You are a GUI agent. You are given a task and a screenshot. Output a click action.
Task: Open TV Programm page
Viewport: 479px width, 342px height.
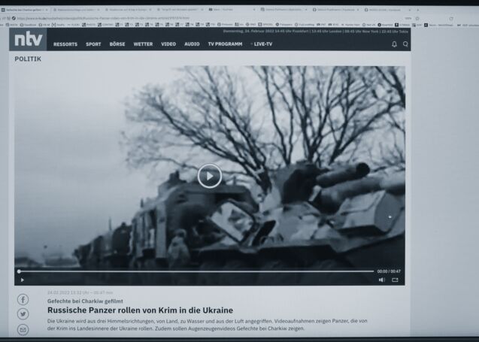click(x=225, y=44)
